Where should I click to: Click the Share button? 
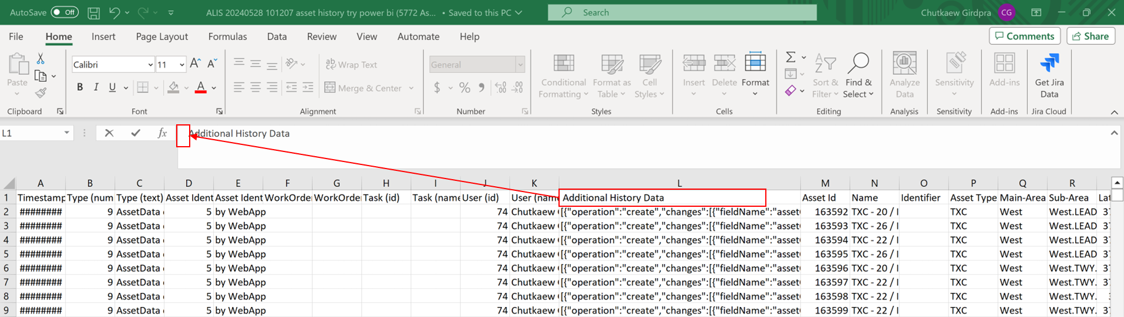(1090, 36)
